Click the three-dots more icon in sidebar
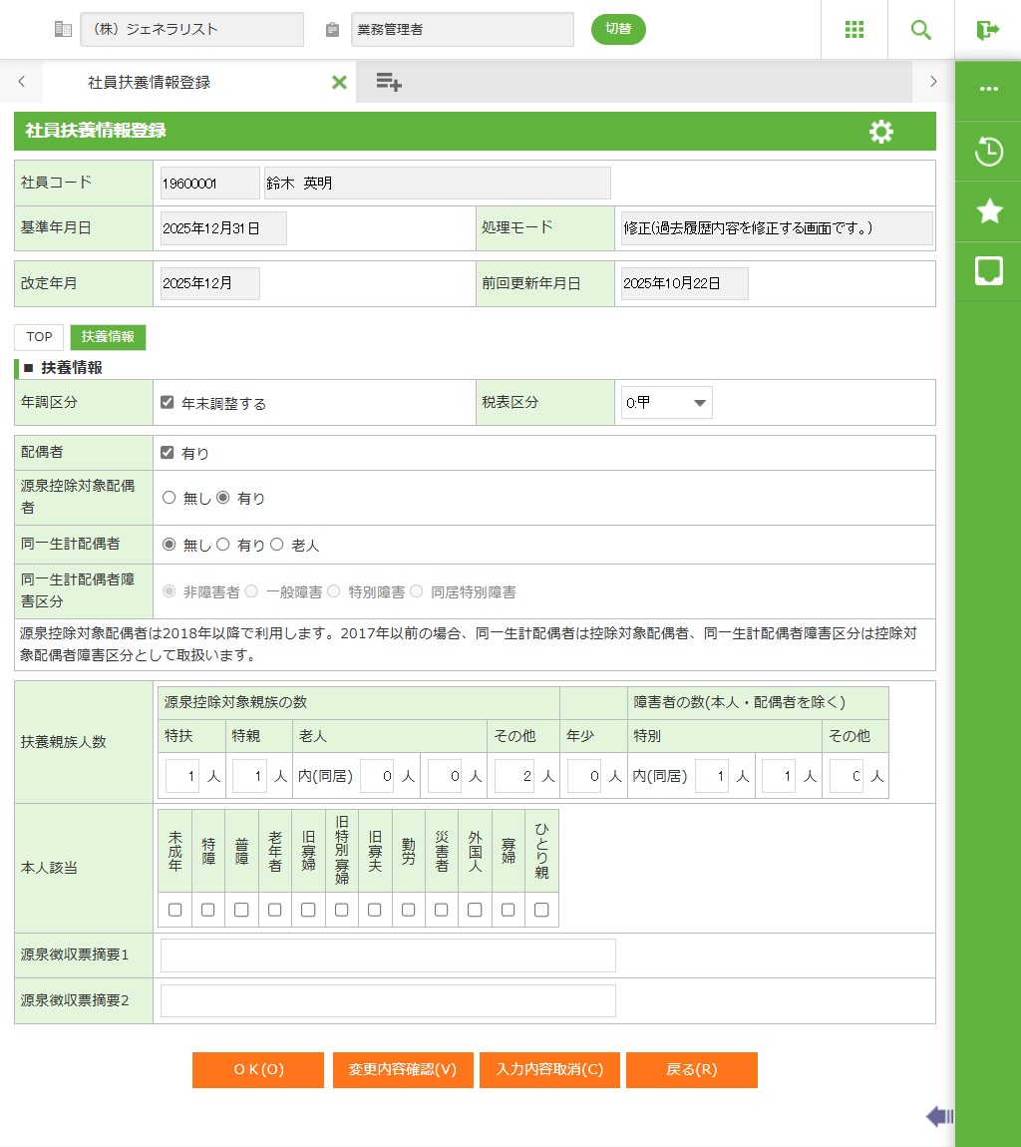This screenshot has height=1147, width=1021. point(988,89)
